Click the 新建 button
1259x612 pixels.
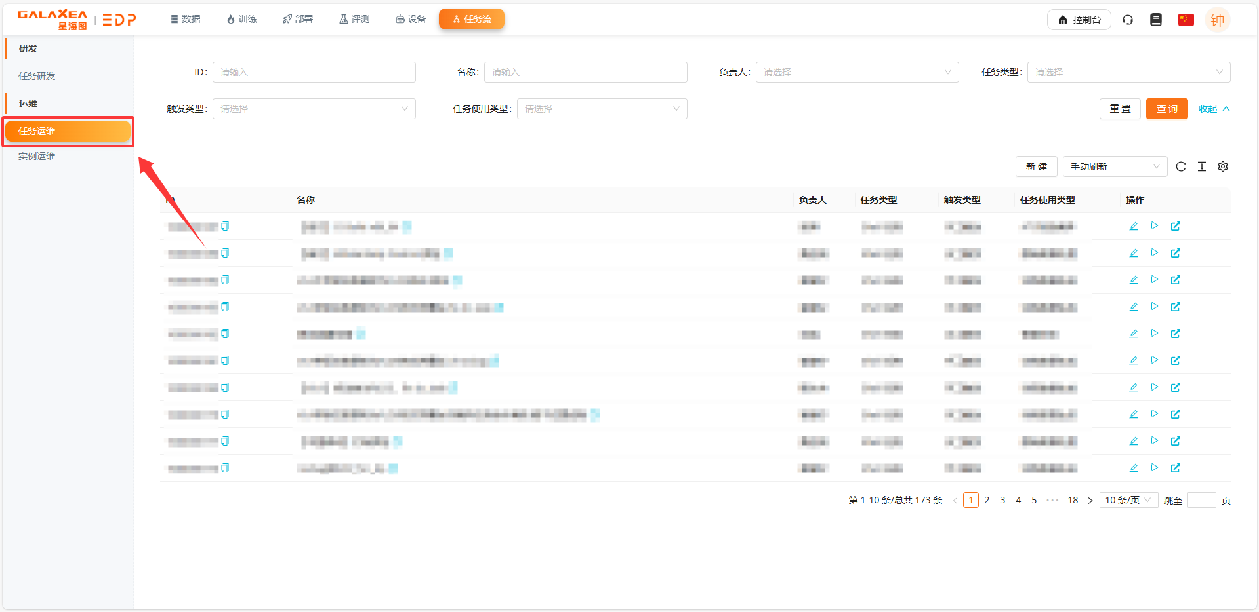click(x=1036, y=166)
